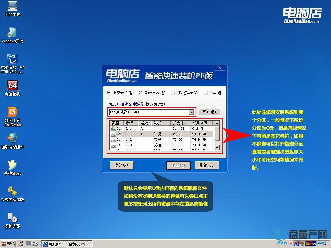Click the partition list scroll up arrow
The width and height of the screenshot is (331, 248).
point(217,123)
